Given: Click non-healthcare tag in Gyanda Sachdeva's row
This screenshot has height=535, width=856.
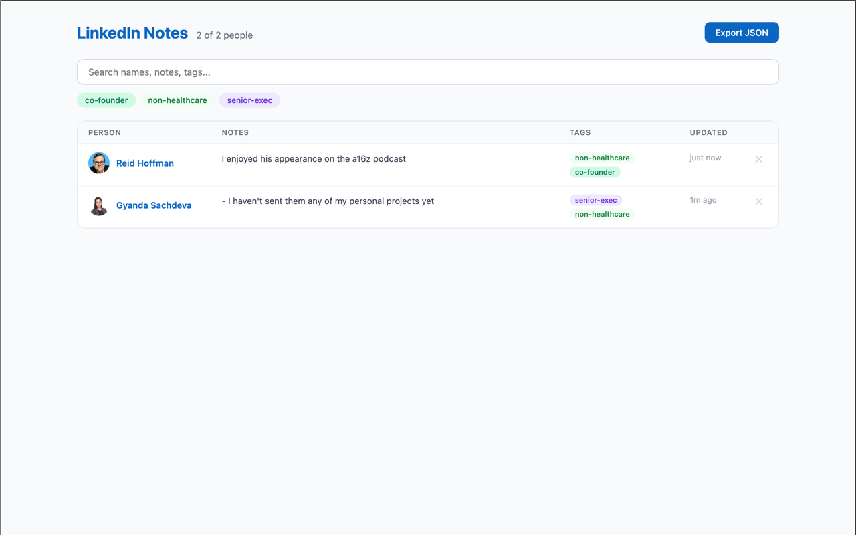Looking at the screenshot, I should [x=602, y=214].
